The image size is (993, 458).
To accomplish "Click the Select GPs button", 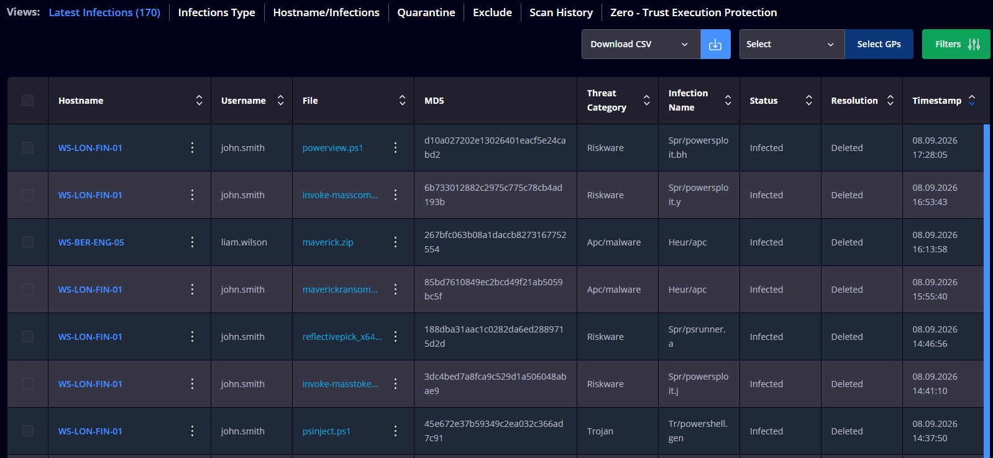I will (x=879, y=44).
